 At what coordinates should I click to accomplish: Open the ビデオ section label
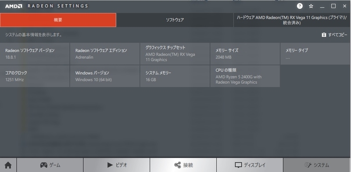(x=122, y=165)
